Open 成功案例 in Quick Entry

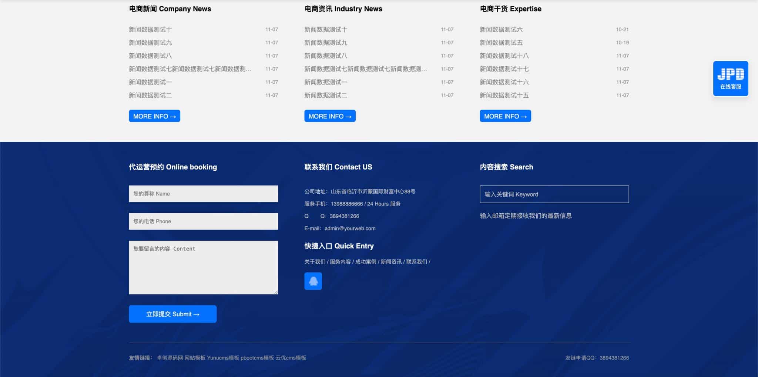pos(366,262)
